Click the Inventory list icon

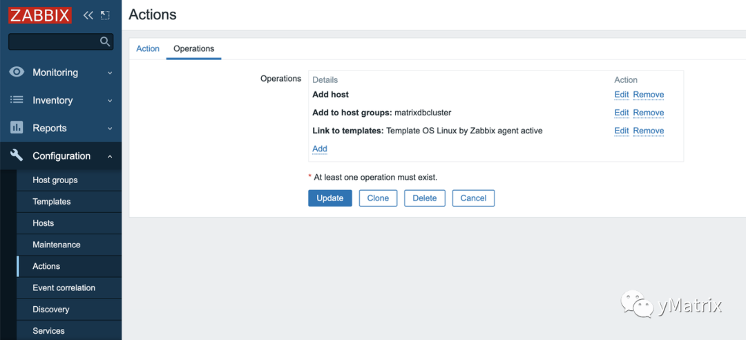[17, 100]
